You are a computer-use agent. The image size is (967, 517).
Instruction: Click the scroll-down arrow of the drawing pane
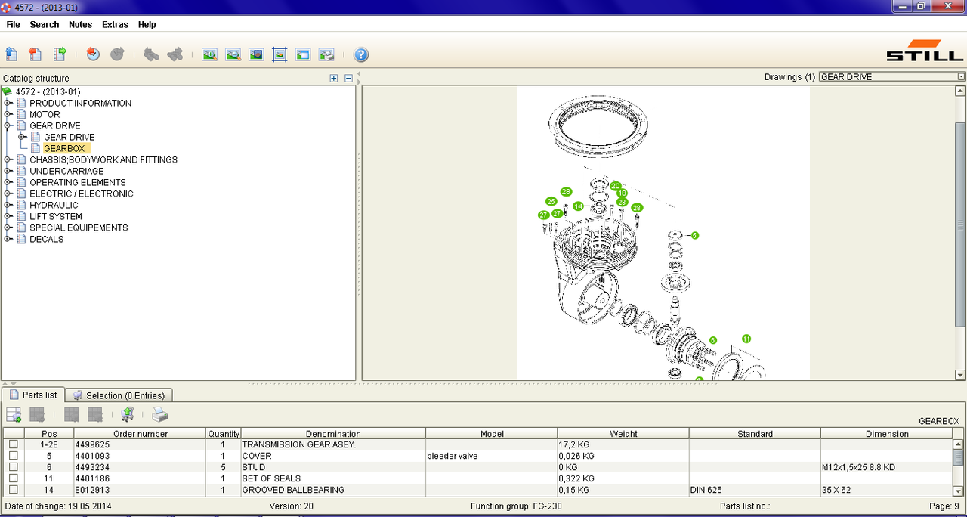coord(960,375)
